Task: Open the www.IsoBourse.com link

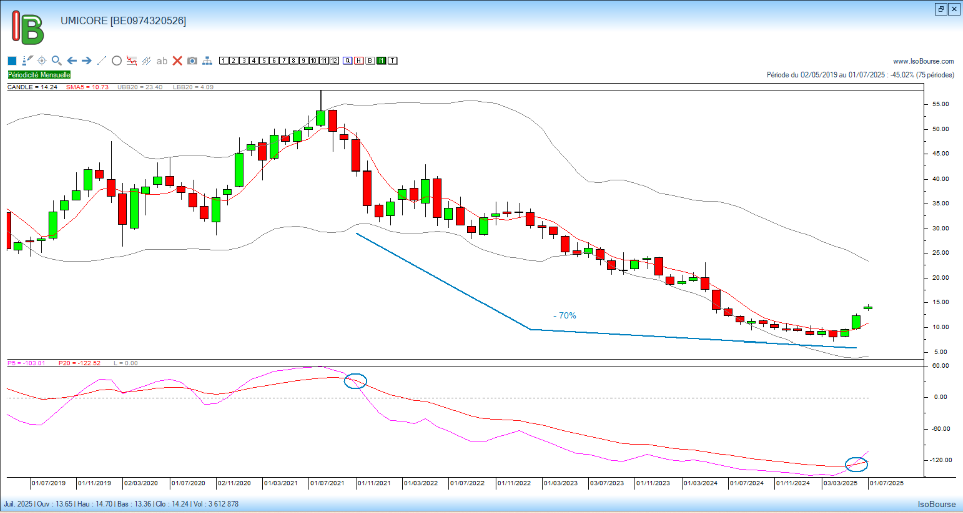Action: pyautogui.click(x=923, y=61)
